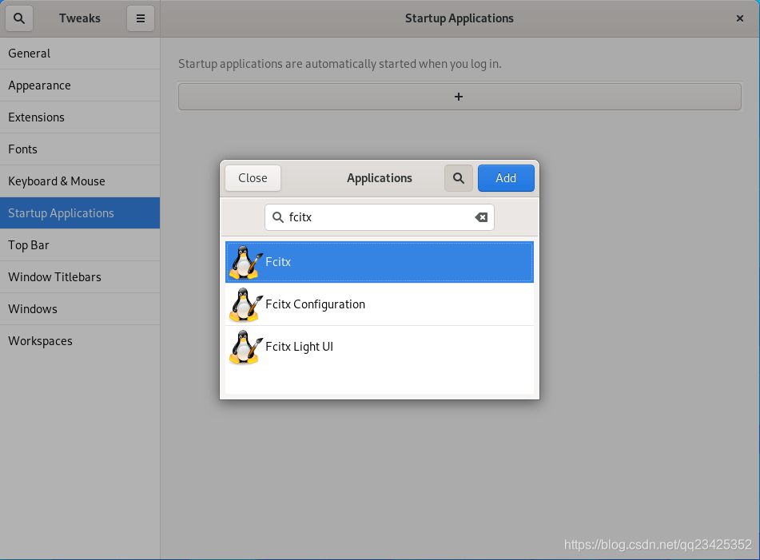This screenshot has height=560, width=760.
Task: Add the selected Fcitx application
Action: [x=506, y=178]
